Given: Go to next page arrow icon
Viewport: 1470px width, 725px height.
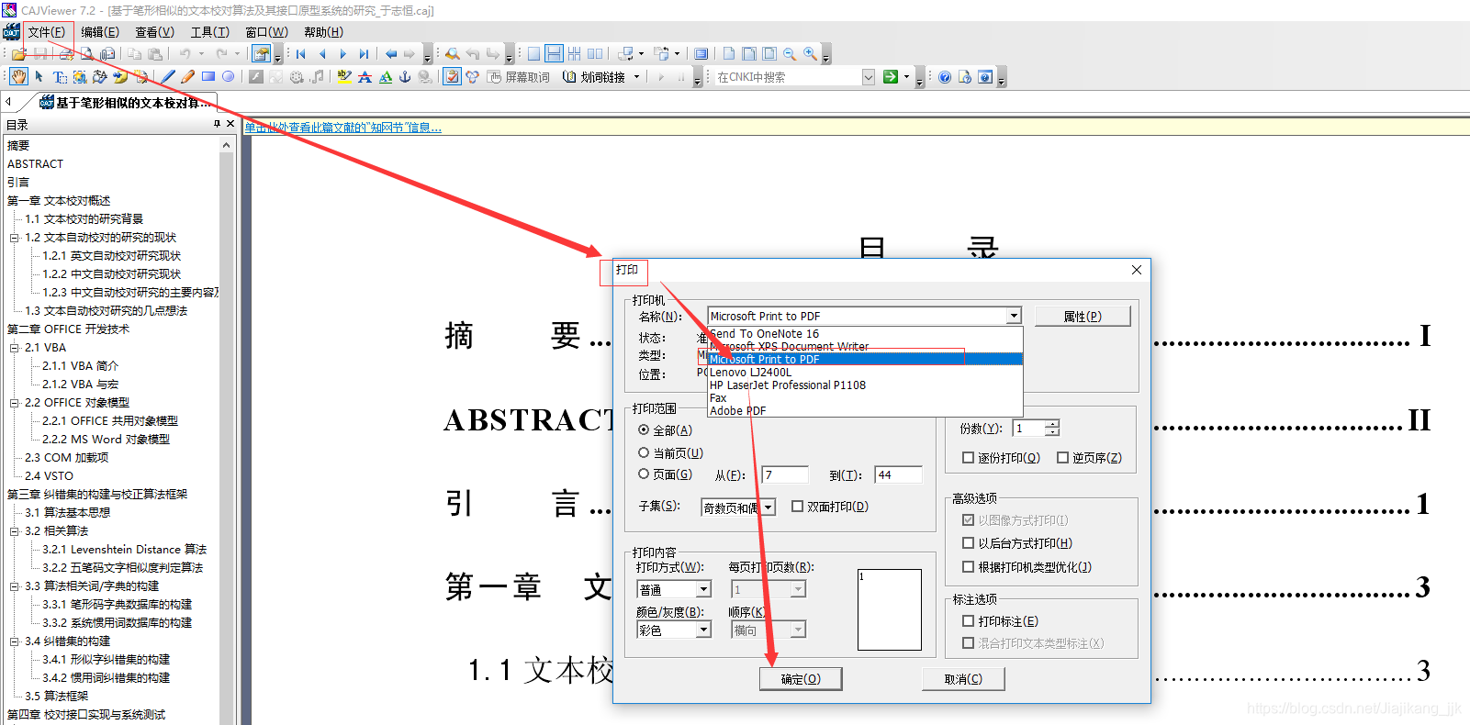Looking at the screenshot, I should point(342,54).
